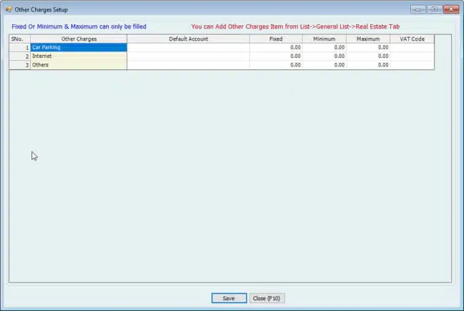The image size is (464, 311).
Task: Click row number 1 header
Action: pos(20,47)
